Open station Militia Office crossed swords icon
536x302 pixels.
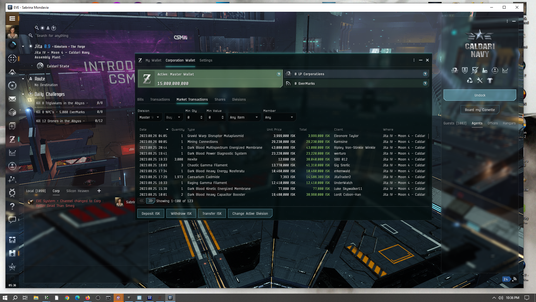475,70
